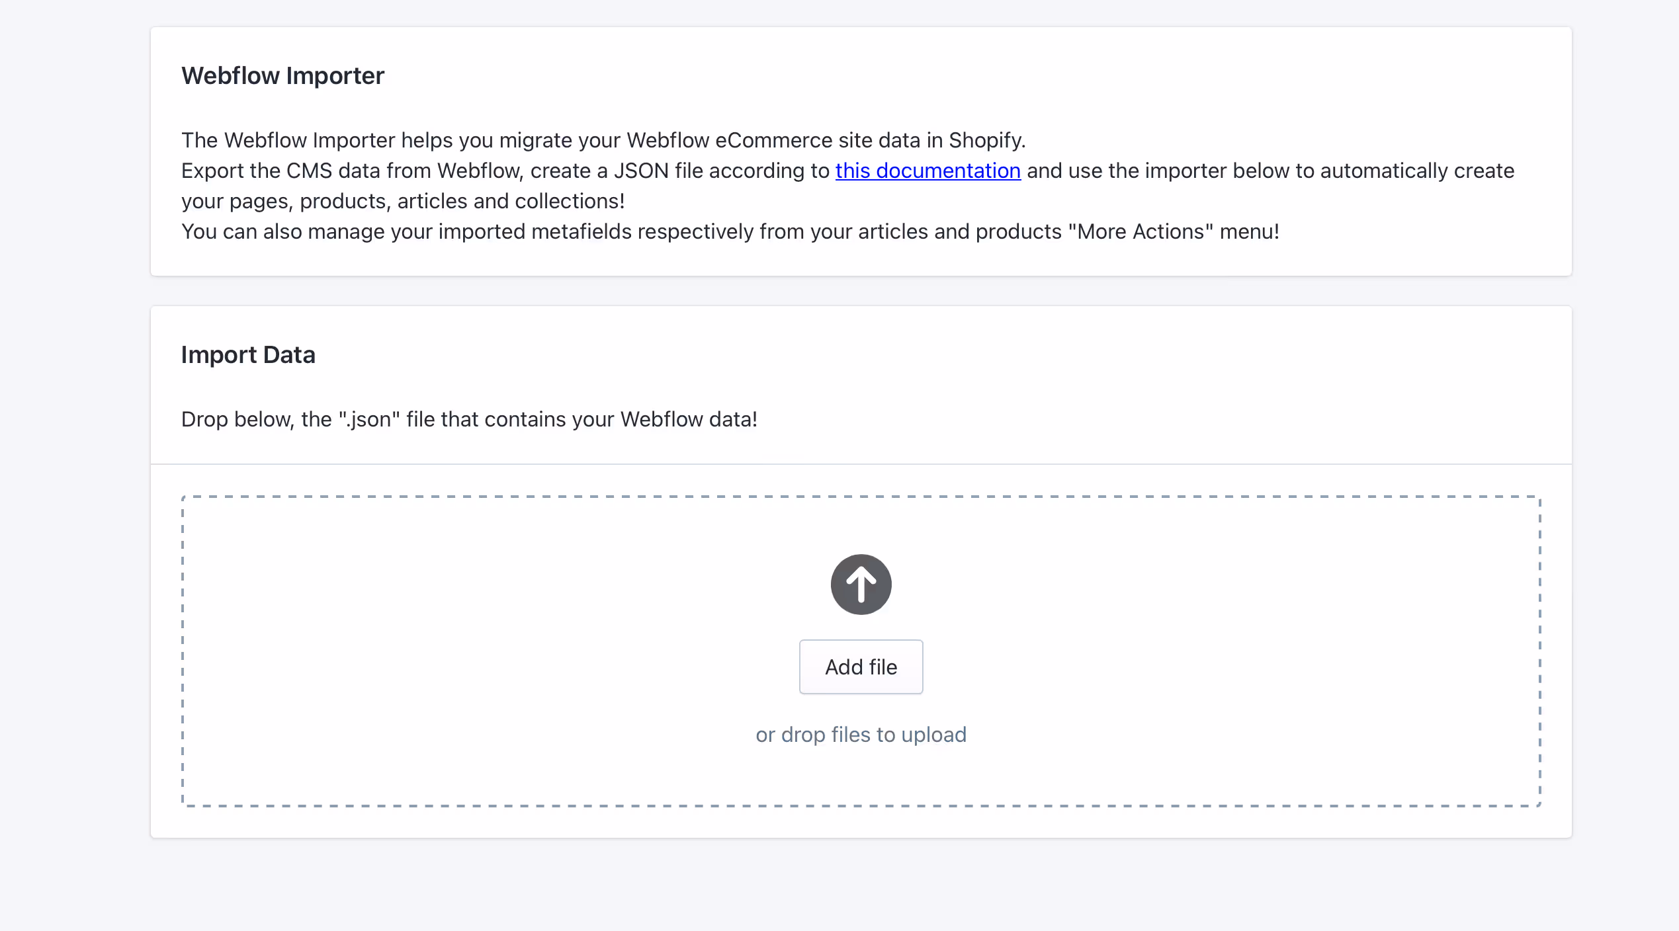The width and height of the screenshot is (1679, 931).
Task: Click the 'Drop below, the ".json" file' text
Action: click(x=469, y=419)
